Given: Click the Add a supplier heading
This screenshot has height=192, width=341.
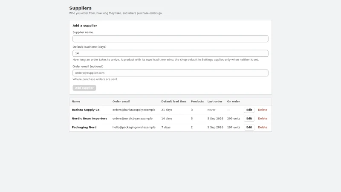Looking at the screenshot, I should click(x=85, y=26).
